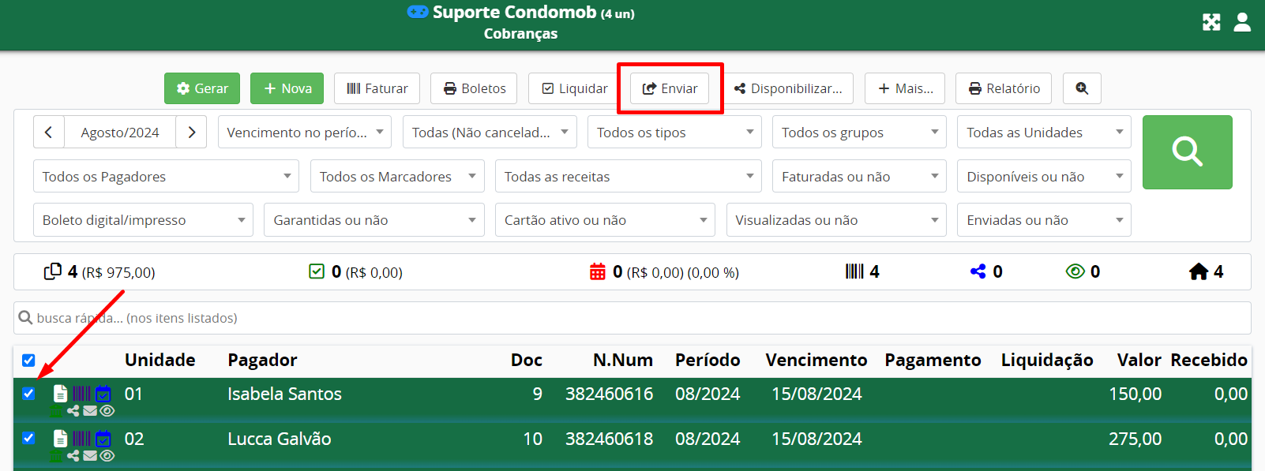
Task: Open the Boleto digital/impresso dropdown
Action: (143, 220)
